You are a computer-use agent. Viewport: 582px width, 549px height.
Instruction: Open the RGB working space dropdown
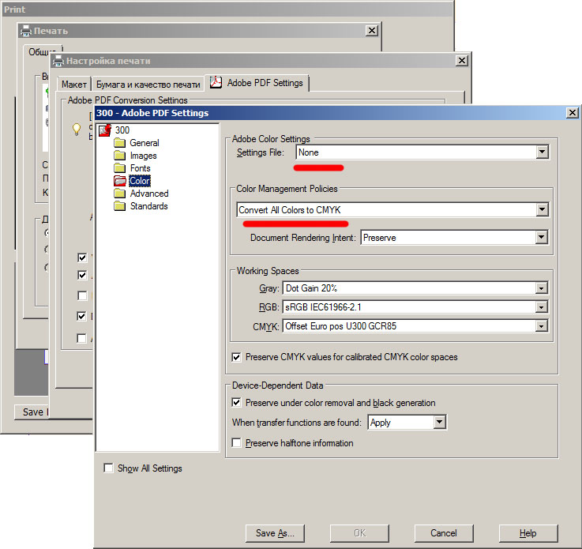click(542, 307)
